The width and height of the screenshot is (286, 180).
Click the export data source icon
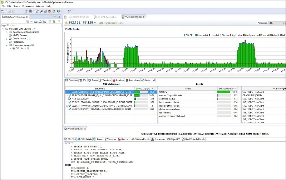click(x=40, y=21)
